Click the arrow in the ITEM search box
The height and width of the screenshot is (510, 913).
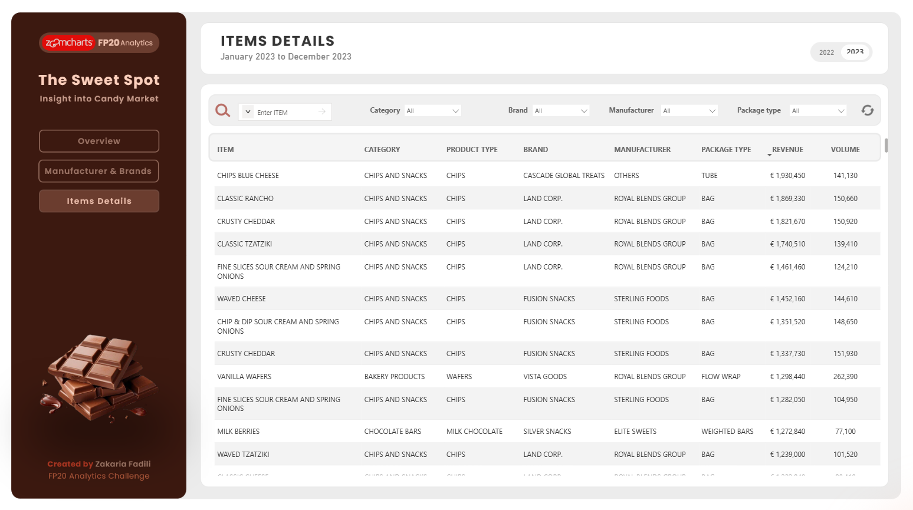322,111
